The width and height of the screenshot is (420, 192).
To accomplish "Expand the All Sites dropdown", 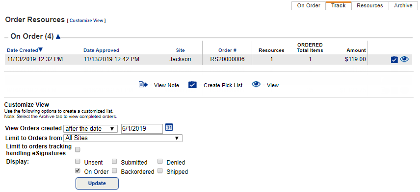I will [123, 138].
